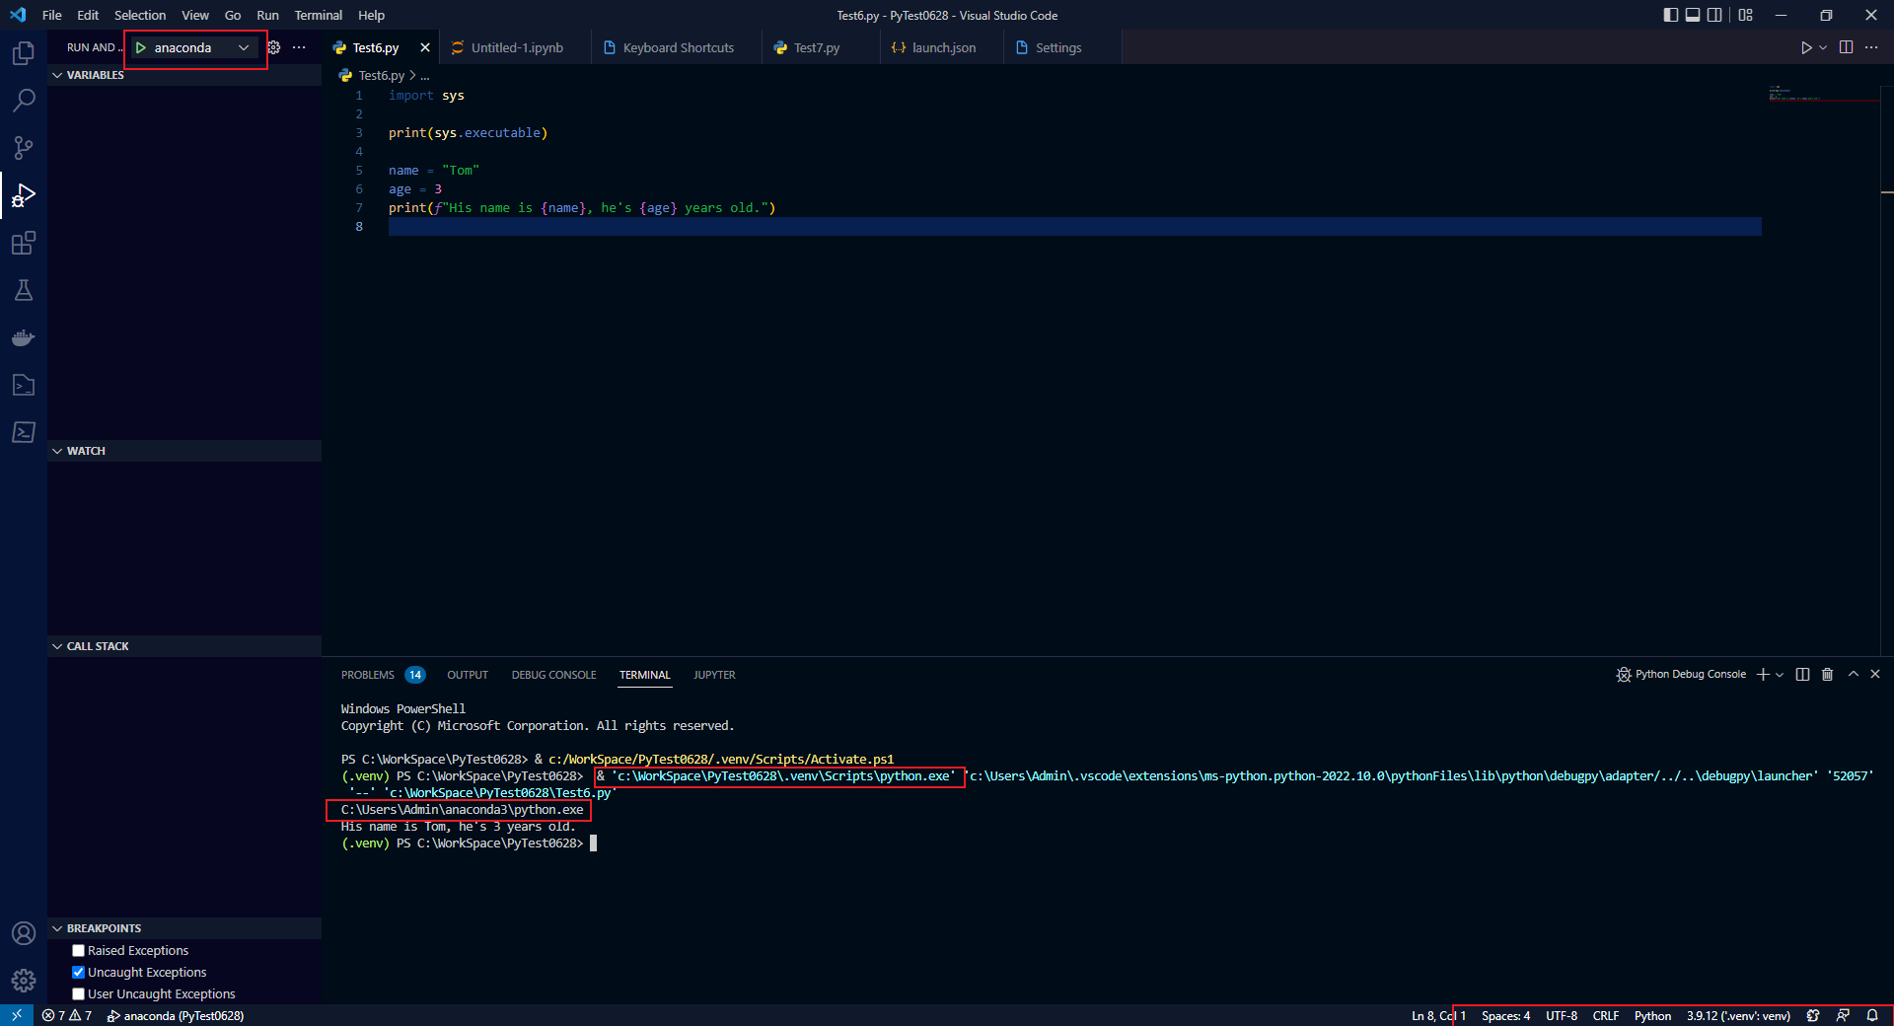Open the Source Control view
The height and width of the screenshot is (1026, 1894).
pyautogui.click(x=24, y=147)
